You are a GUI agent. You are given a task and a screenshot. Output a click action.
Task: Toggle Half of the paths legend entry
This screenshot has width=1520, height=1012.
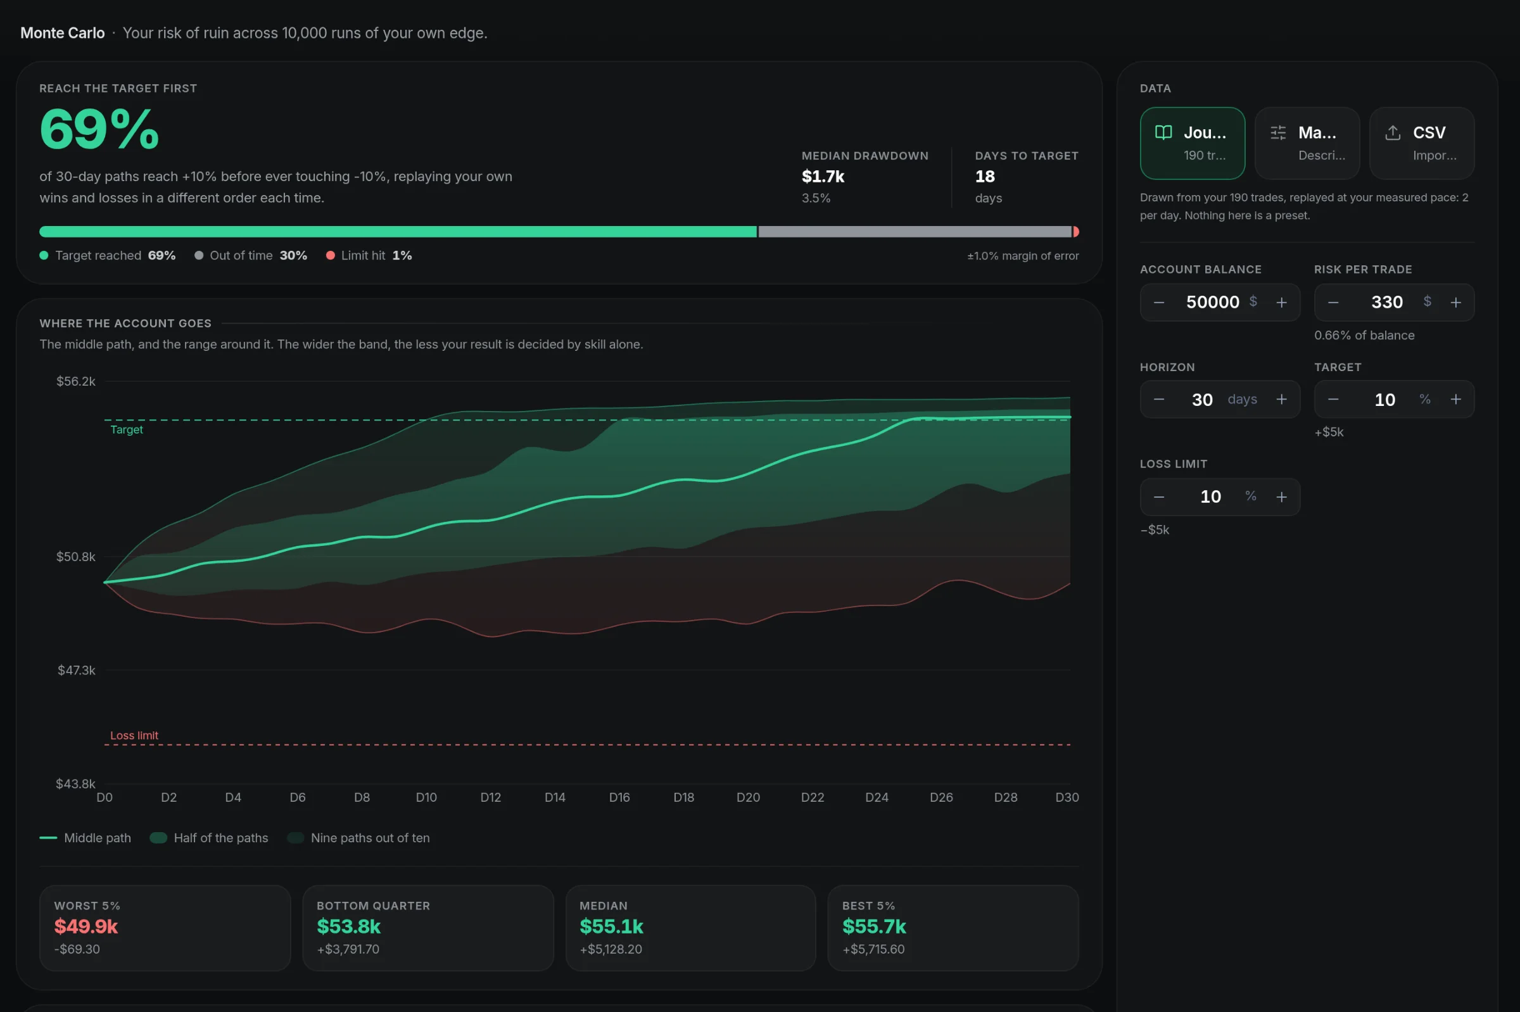[x=209, y=838]
